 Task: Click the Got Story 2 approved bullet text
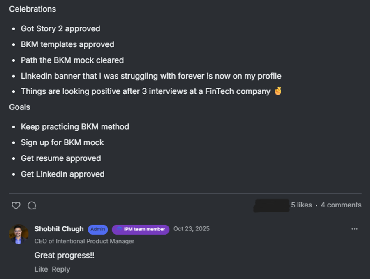60,28
